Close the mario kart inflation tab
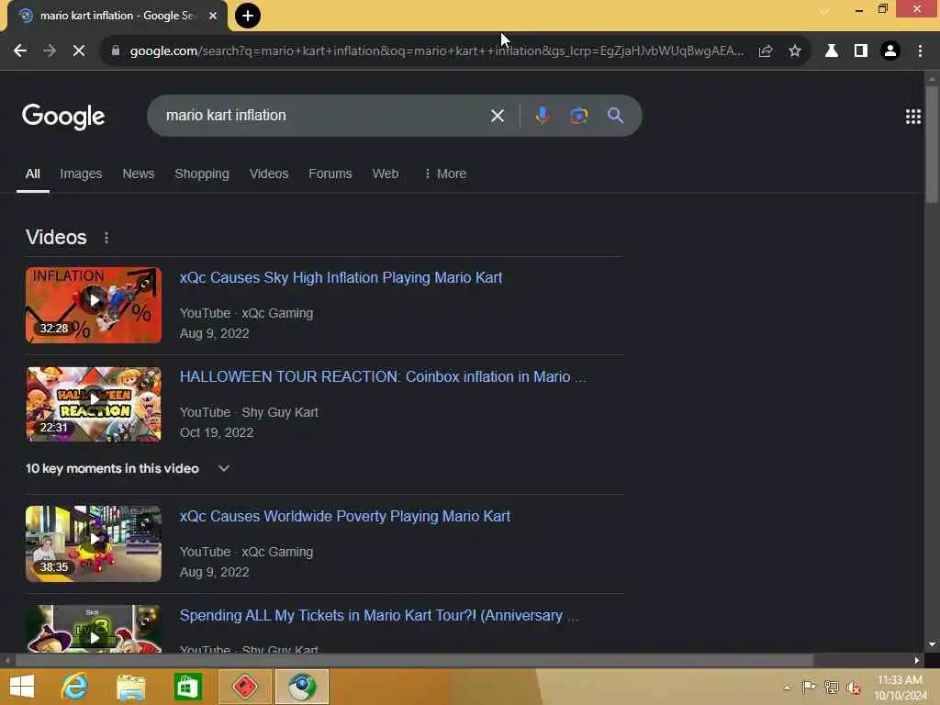The height and width of the screenshot is (705, 940). [213, 16]
